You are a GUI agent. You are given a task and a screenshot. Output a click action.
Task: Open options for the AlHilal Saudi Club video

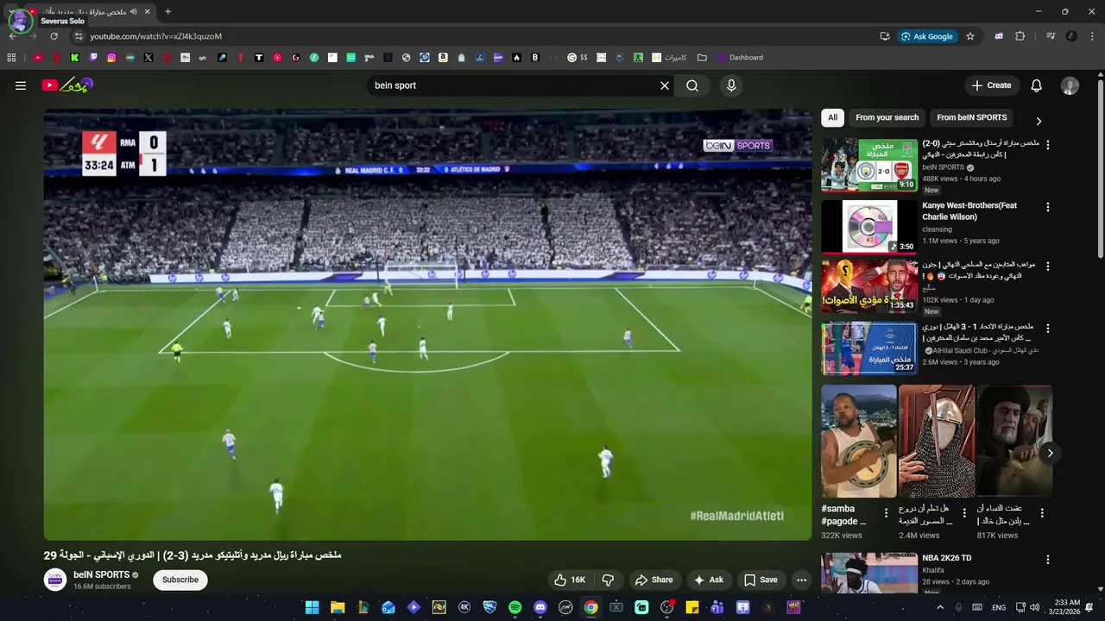pyautogui.click(x=1048, y=329)
